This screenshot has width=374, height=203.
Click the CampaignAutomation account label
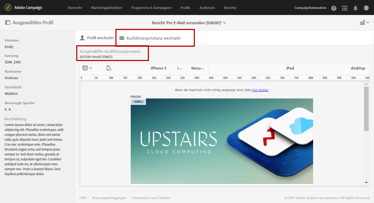coord(310,7)
